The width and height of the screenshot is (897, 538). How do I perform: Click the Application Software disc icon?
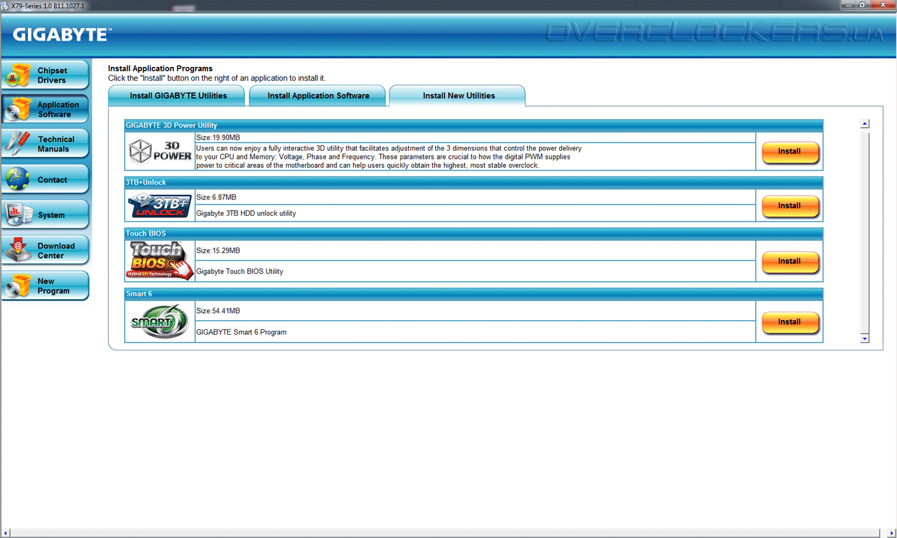[x=18, y=109]
